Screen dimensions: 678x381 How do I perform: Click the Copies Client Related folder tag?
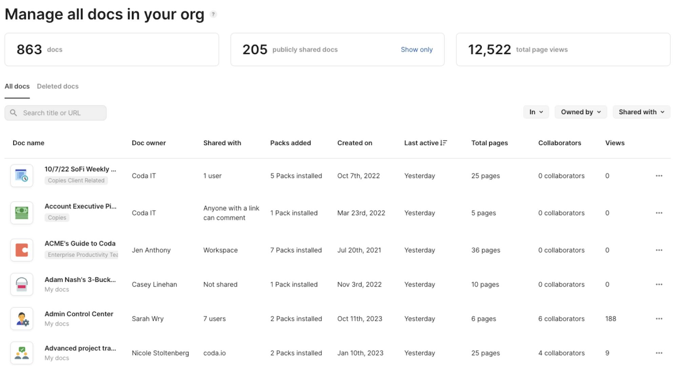76,181
